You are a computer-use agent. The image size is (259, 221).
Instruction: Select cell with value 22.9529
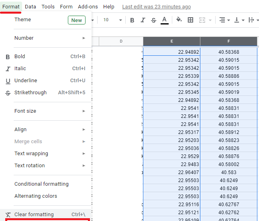pos(171,156)
